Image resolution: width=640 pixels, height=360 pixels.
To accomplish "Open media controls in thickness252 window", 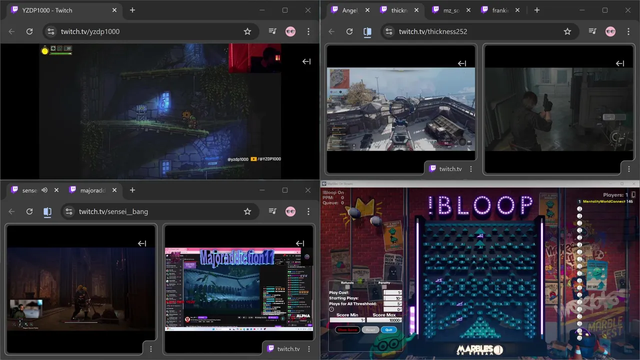I will tap(592, 31).
